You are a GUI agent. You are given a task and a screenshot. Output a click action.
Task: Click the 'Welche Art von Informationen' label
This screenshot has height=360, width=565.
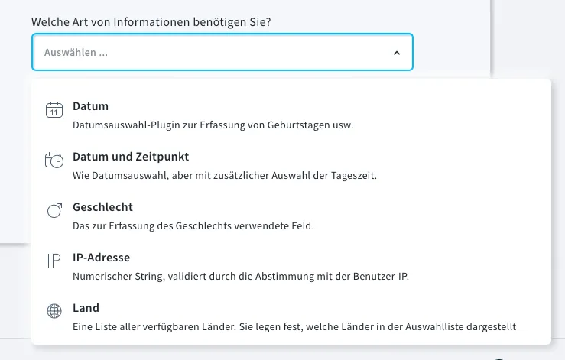[x=151, y=22]
